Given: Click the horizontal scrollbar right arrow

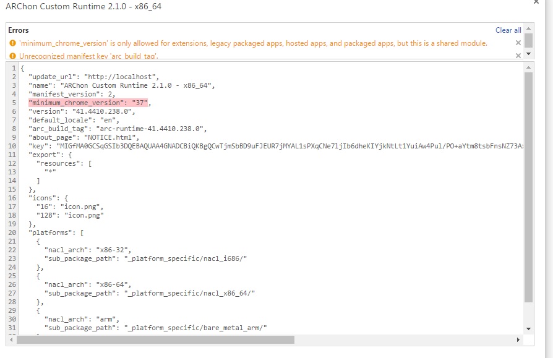Looking at the screenshot, I should point(518,339).
